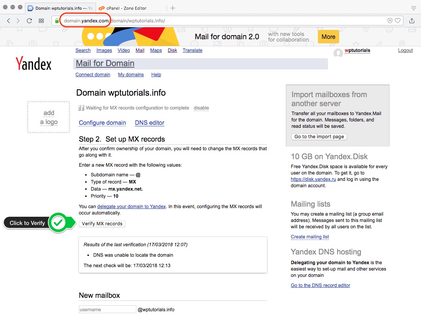This screenshot has width=421, height=318.
Task: Open the Configure domain link
Action: 102,123
